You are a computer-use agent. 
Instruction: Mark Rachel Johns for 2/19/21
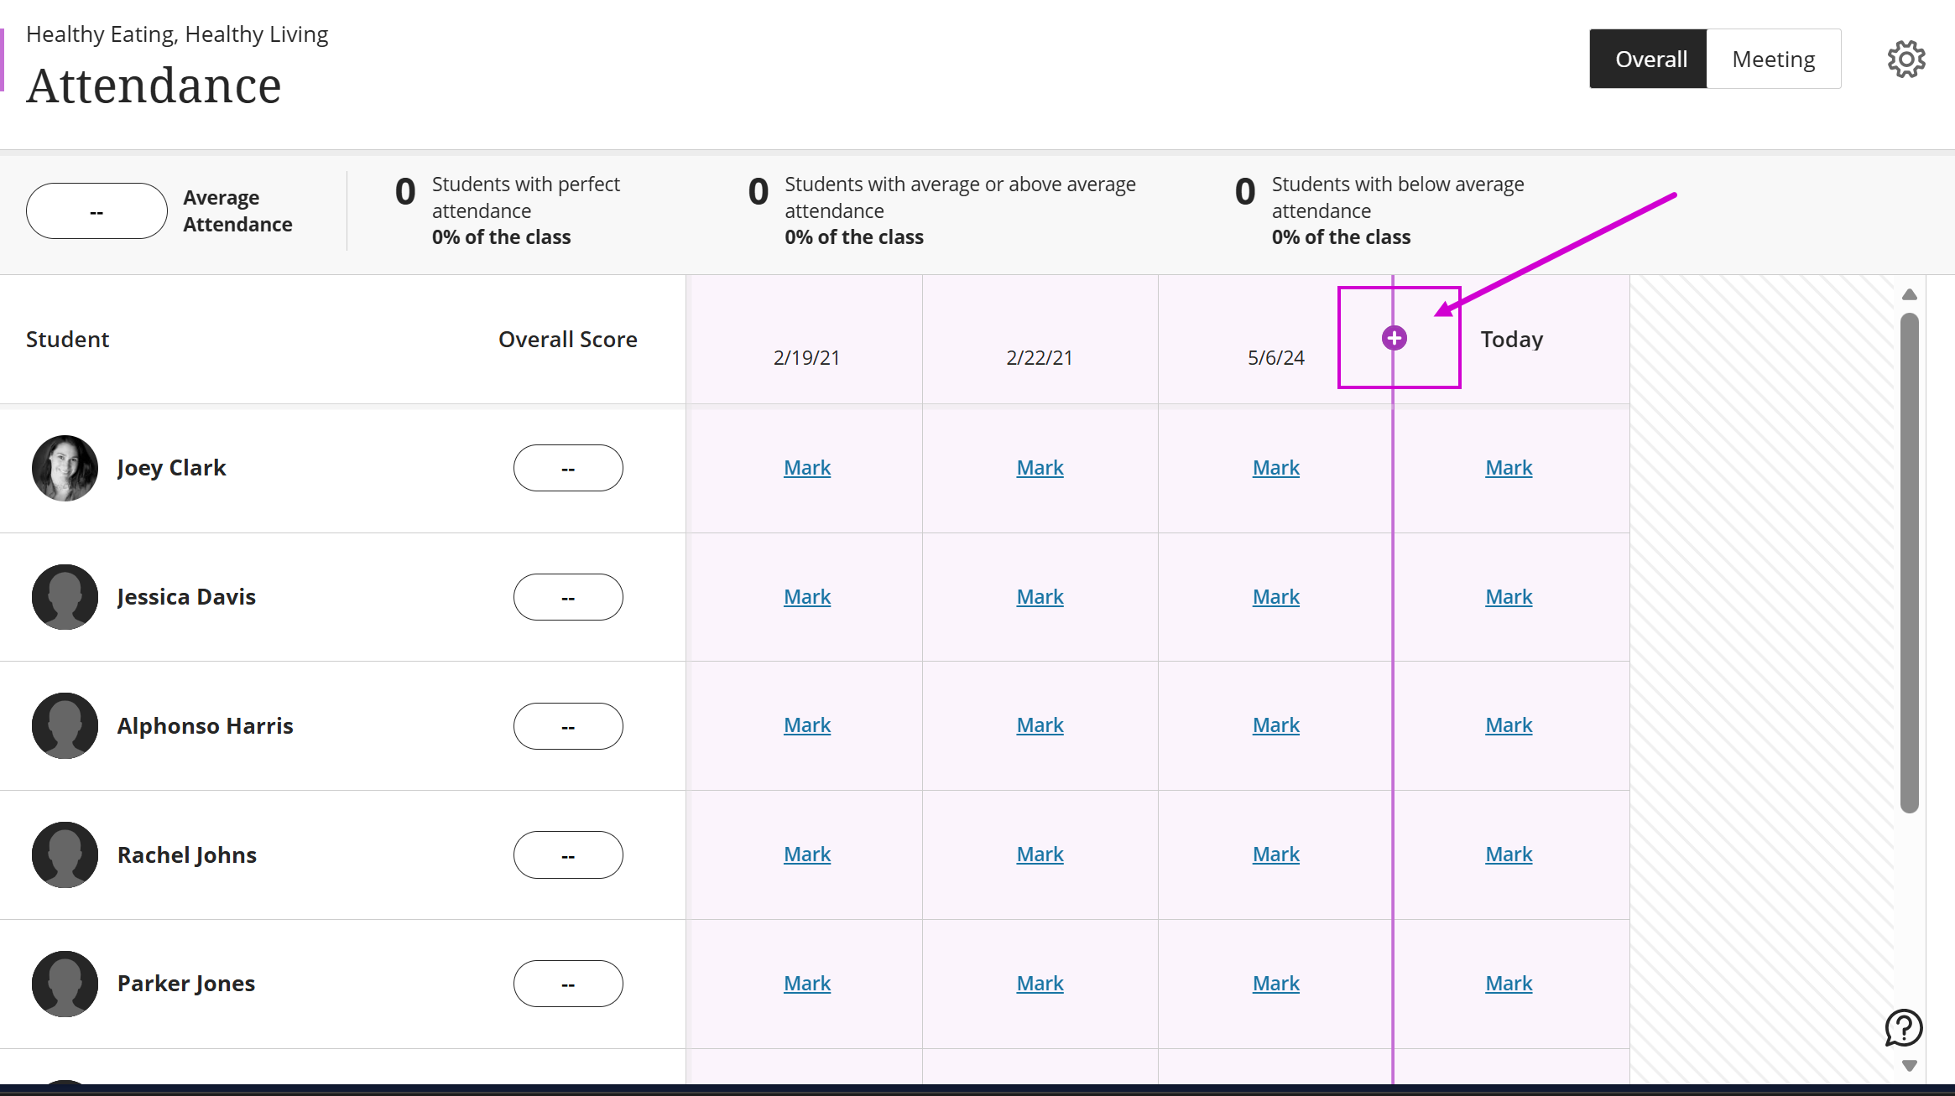pyautogui.click(x=807, y=854)
